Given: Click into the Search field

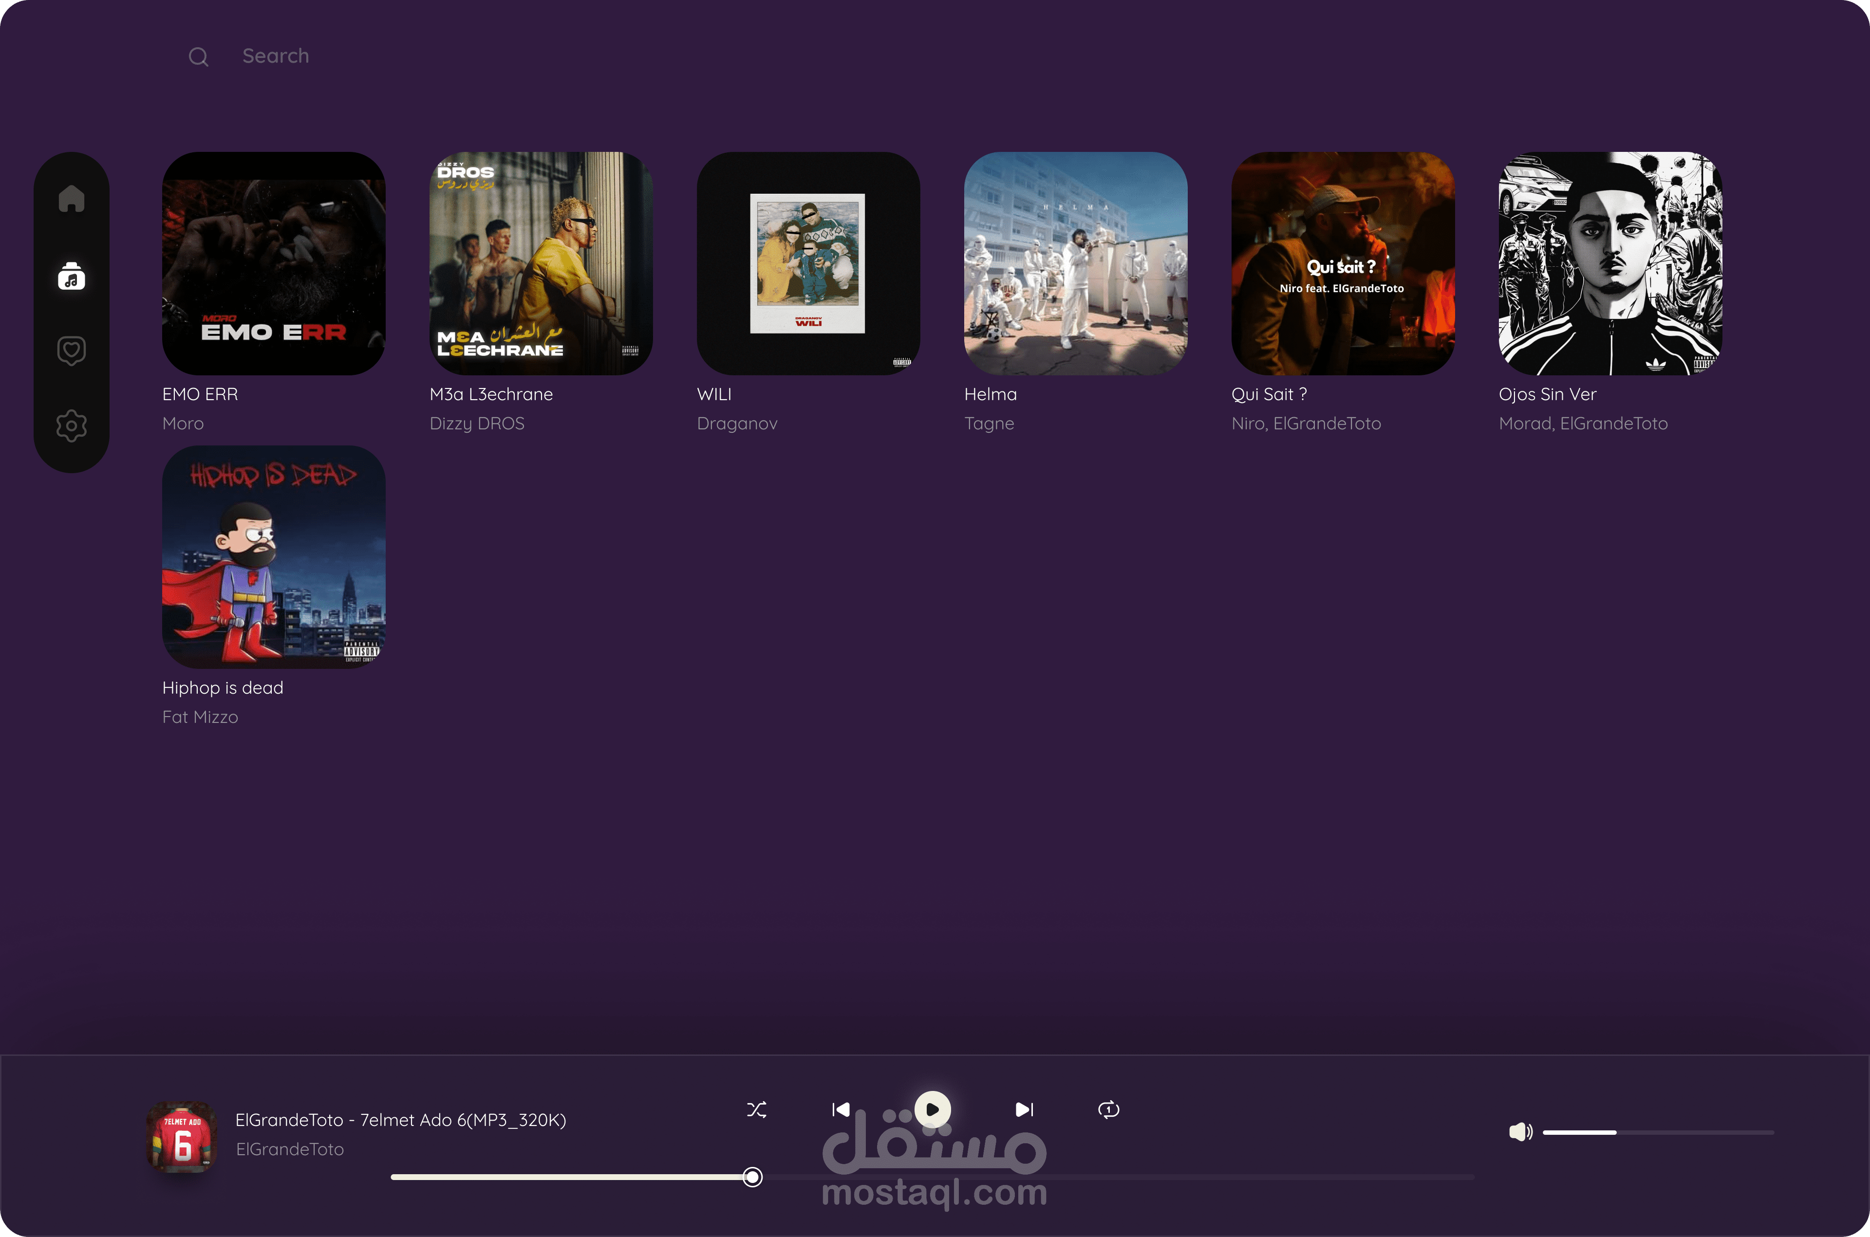Looking at the screenshot, I should pos(275,56).
